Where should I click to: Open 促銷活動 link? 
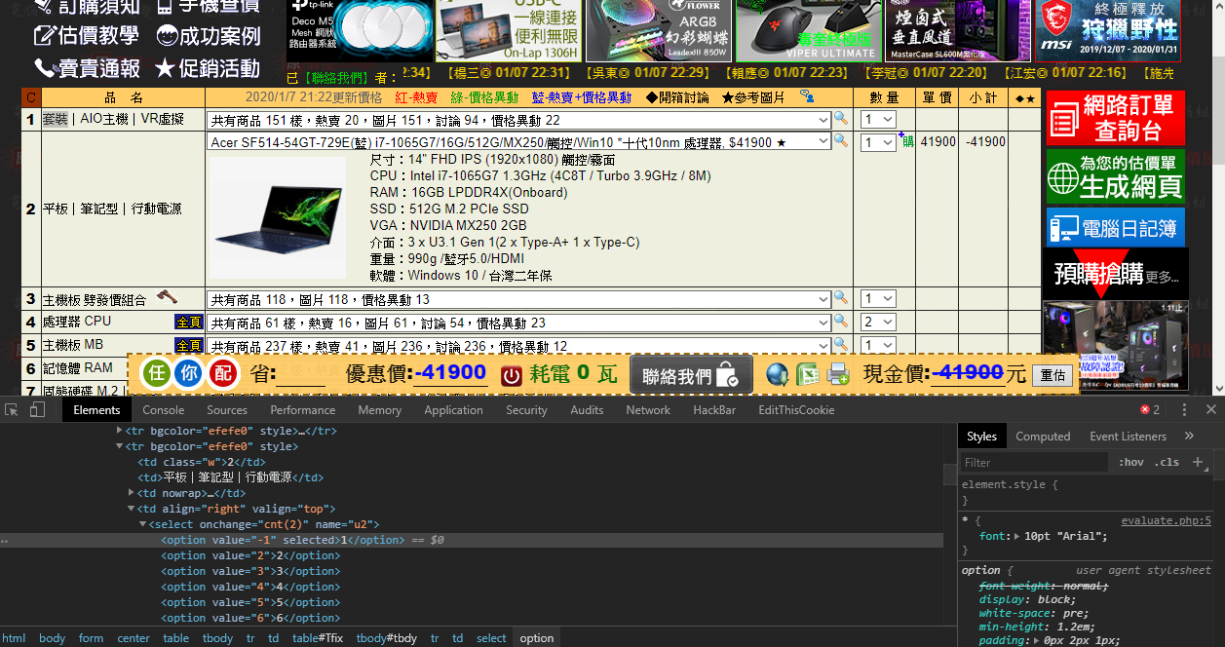click(x=208, y=68)
